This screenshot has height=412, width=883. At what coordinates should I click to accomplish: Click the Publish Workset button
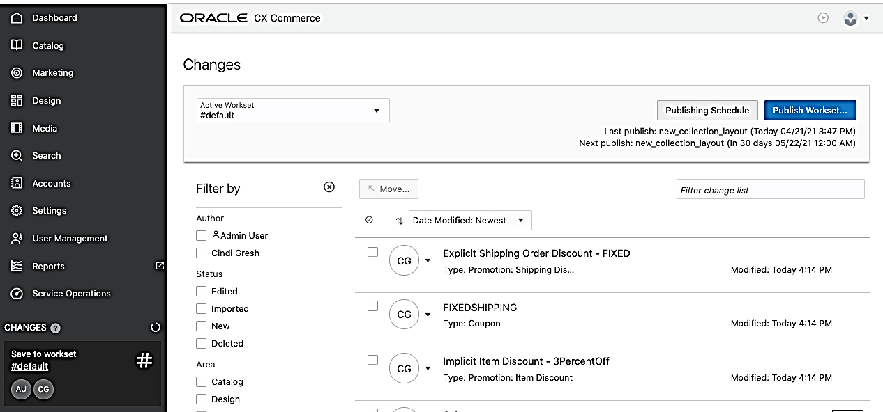(x=810, y=111)
